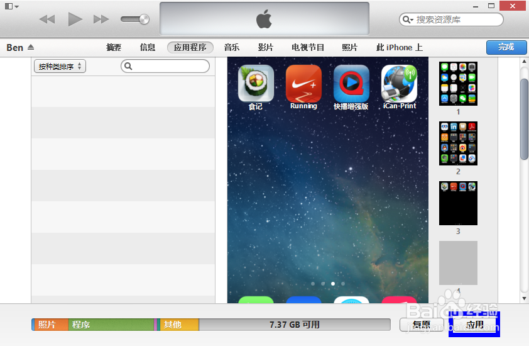Click the 程序 storage segment
Viewport: 529px width, 346px height.
(111, 325)
